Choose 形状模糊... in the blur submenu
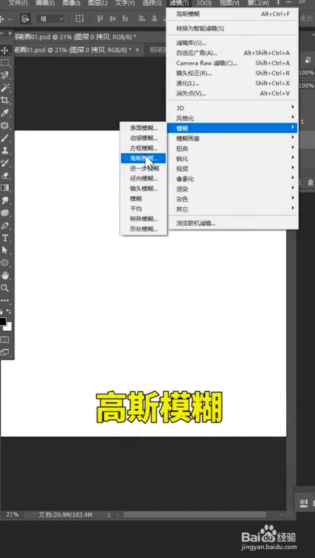This screenshot has height=558, width=315. (x=143, y=229)
